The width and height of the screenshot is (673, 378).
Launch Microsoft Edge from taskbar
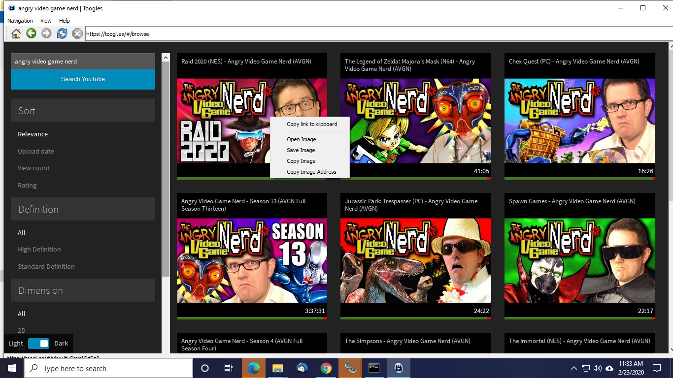click(x=253, y=368)
